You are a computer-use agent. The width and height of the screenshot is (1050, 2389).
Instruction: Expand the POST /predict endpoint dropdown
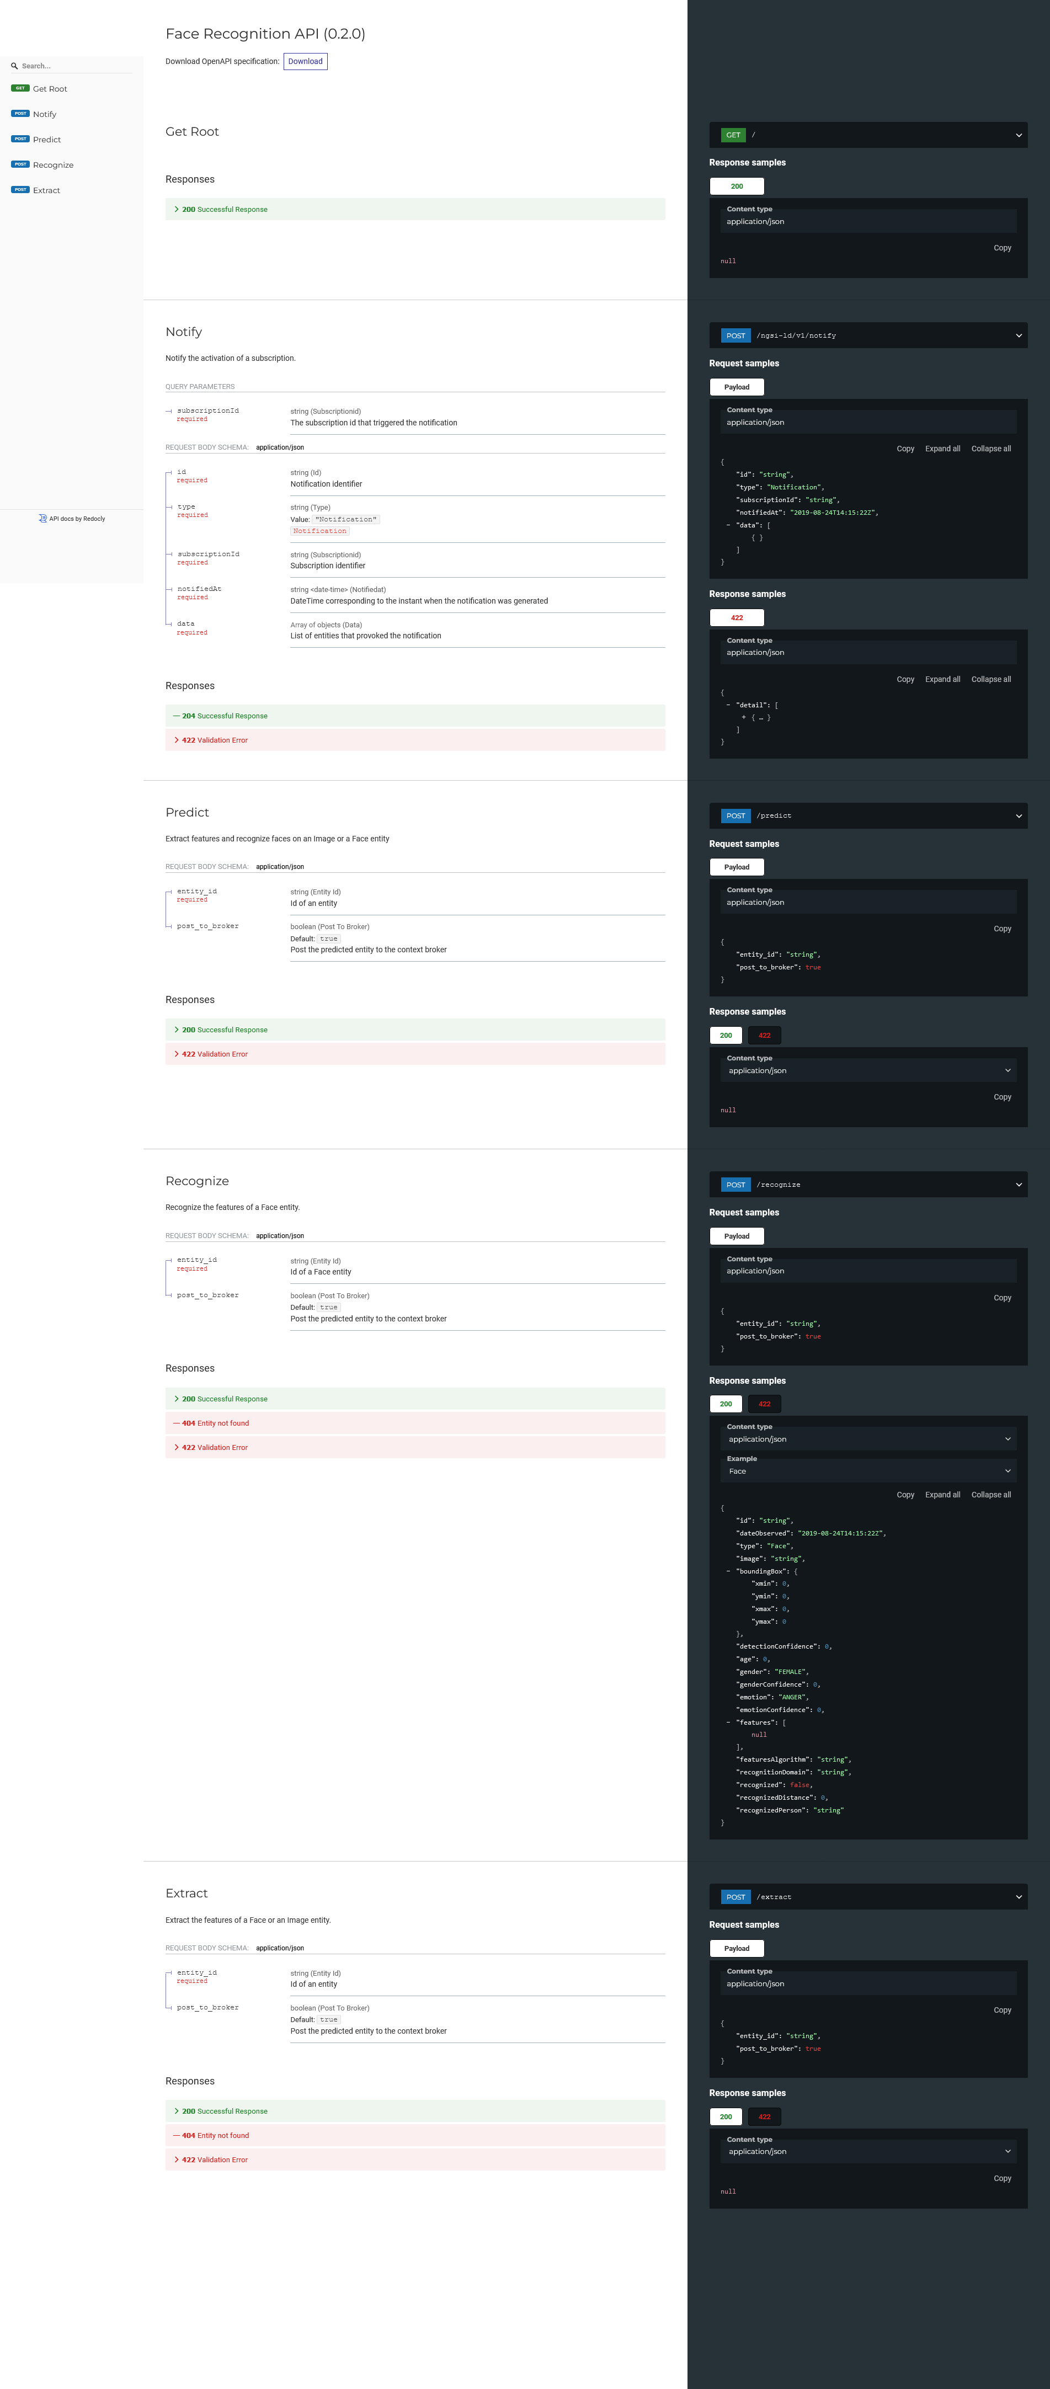point(868,815)
